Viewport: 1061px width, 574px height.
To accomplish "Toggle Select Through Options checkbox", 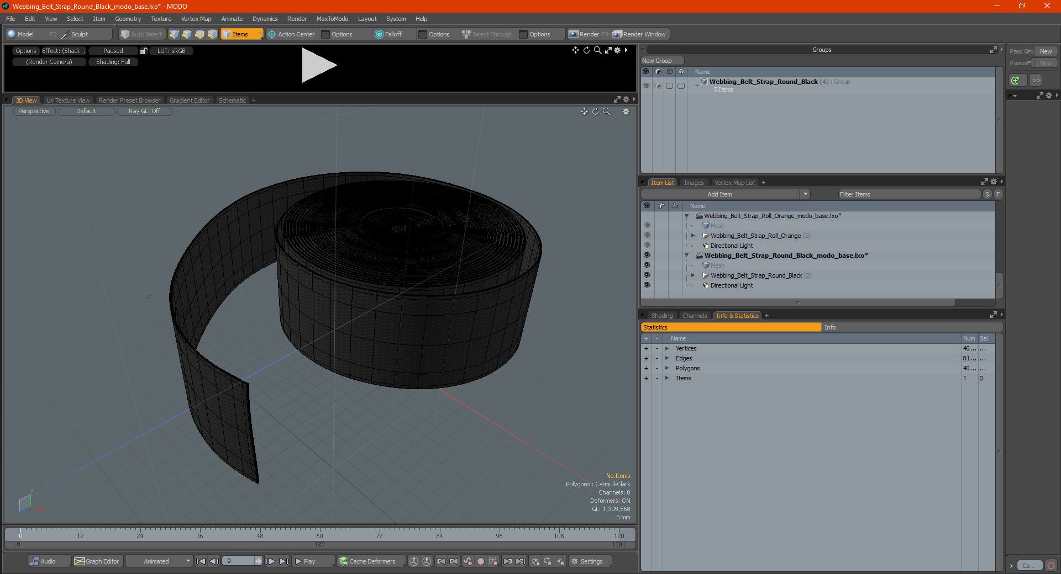I will (523, 34).
